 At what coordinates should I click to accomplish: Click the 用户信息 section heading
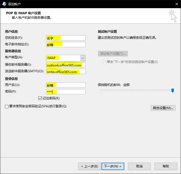click(11, 31)
